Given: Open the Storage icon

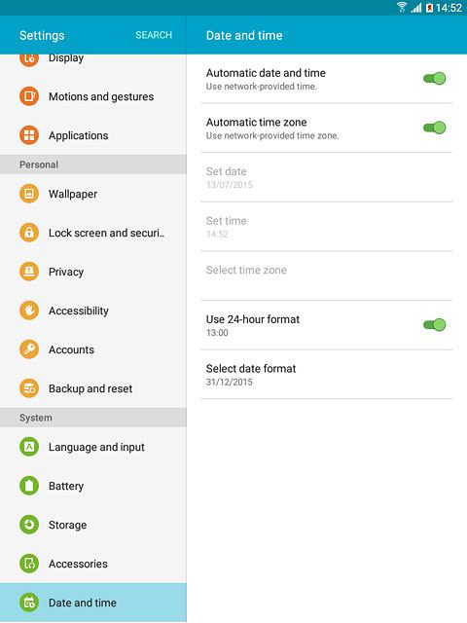Looking at the screenshot, I should (x=29, y=525).
